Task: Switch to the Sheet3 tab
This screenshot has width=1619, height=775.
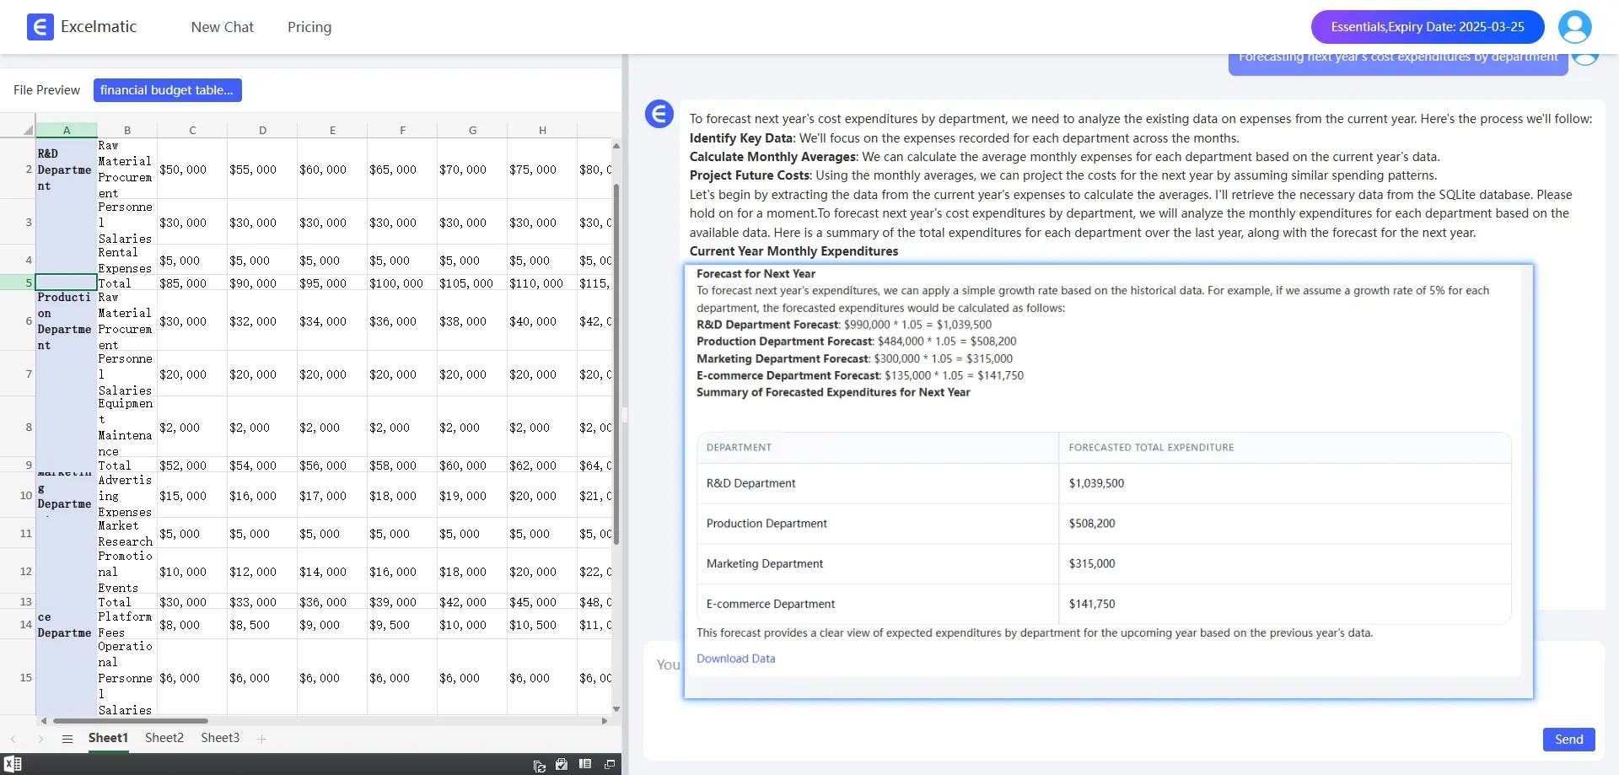Action: tap(220, 738)
